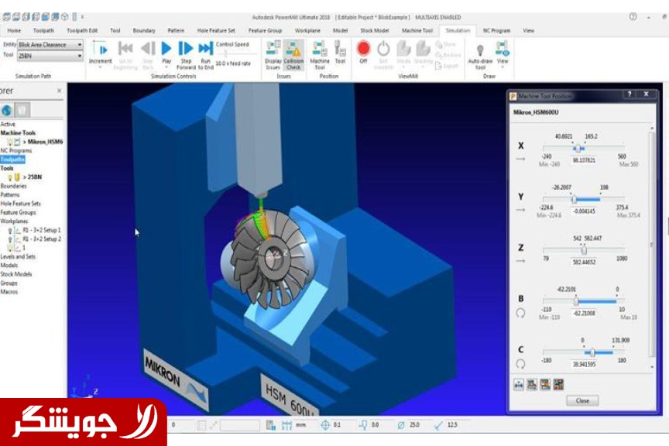Image resolution: width=669 pixels, height=446 pixels.
Task: Open the Toolpath Edit ribbon tab
Action: (x=82, y=30)
